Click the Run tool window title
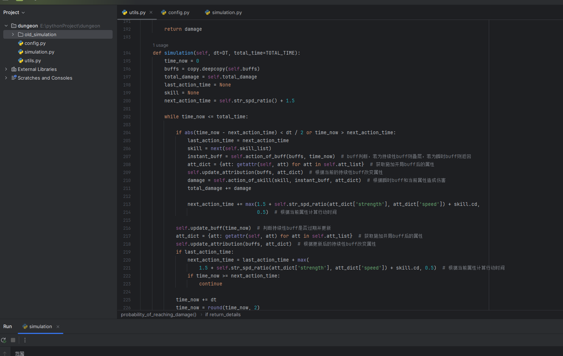The height and width of the screenshot is (356, 563). pos(8,327)
